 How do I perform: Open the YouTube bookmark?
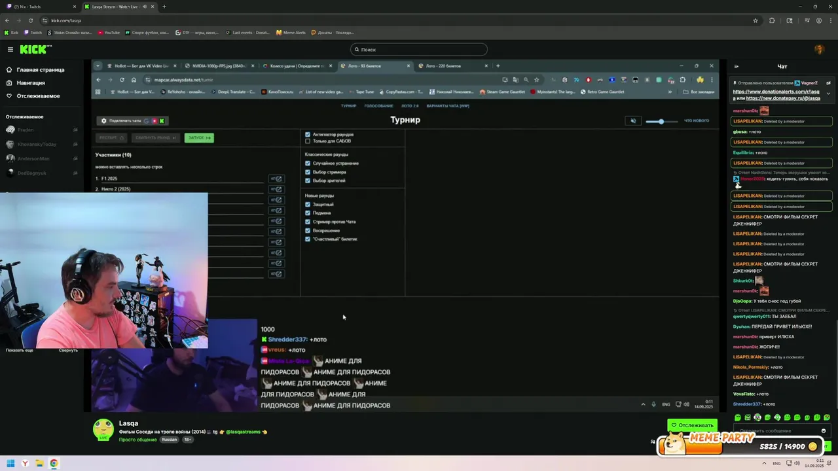pyautogui.click(x=109, y=32)
